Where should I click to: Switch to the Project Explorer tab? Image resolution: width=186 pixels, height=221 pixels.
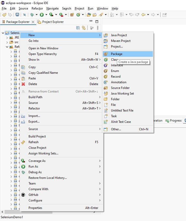point(50,22)
